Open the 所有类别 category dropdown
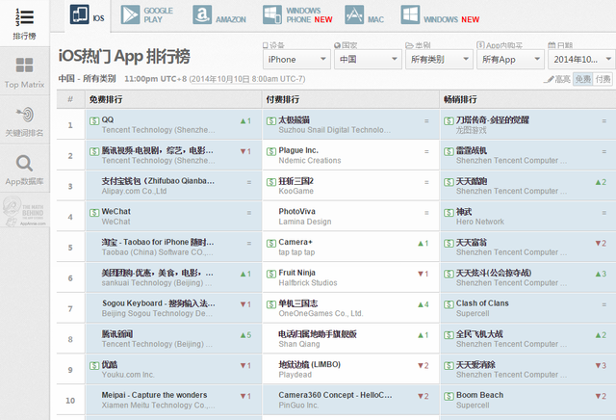616x420 pixels. click(439, 60)
